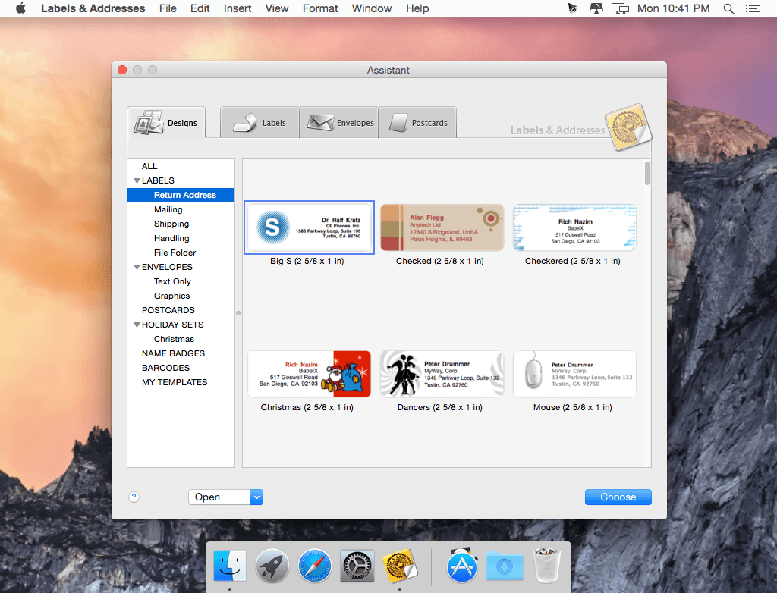Switch to the Labels tab

click(260, 122)
